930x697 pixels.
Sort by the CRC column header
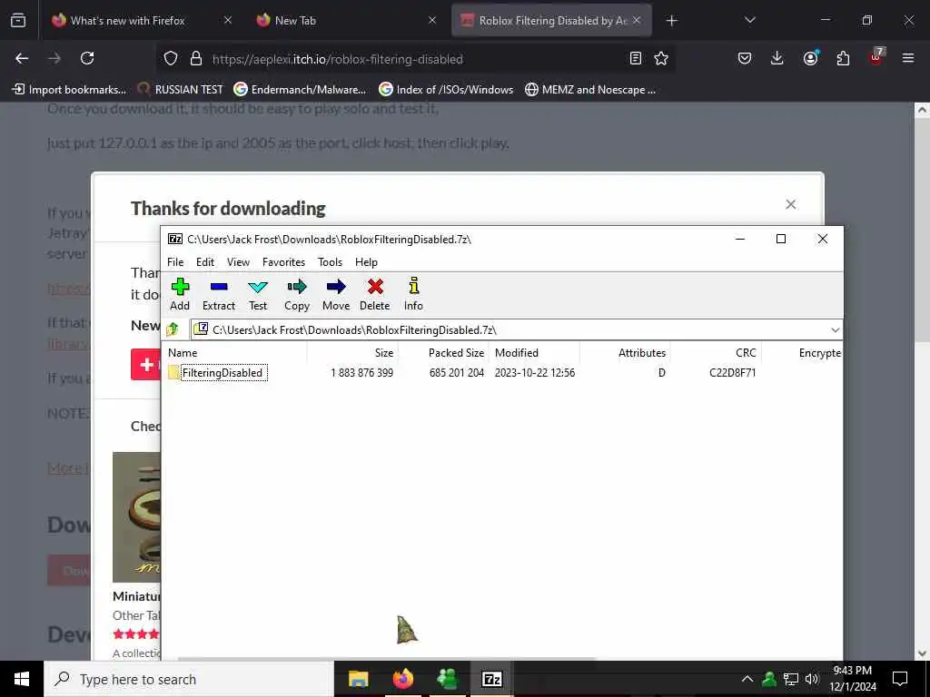pos(716,353)
